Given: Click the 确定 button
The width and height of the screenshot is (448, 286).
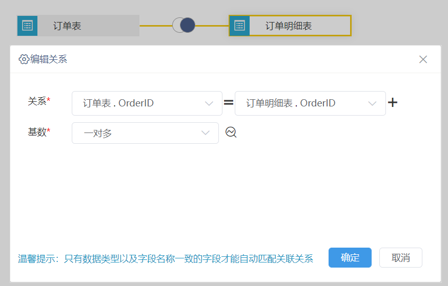Looking at the screenshot, I should pyautogui.click(x=350, y=257).
